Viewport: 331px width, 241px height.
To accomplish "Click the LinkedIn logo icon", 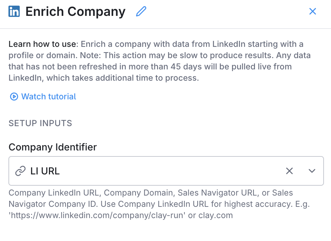I will click(x=14, y=12).
